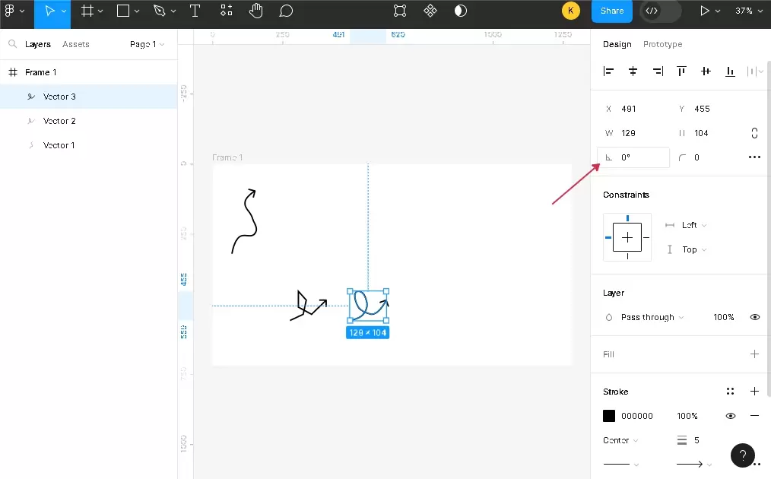Align selection to top
771x479 pixels.
681,71
